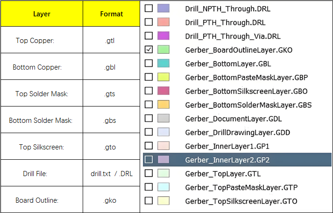Pick the yellow-green BottomPasteMaskLayer color swatch

click(163, 77)
